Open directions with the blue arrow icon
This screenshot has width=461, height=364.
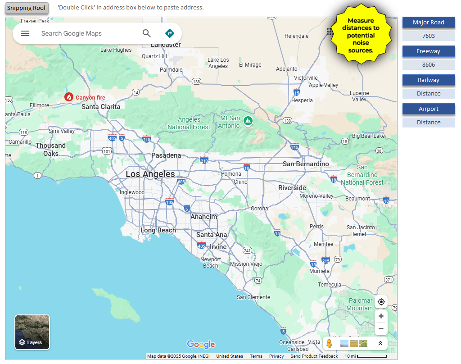170,33
